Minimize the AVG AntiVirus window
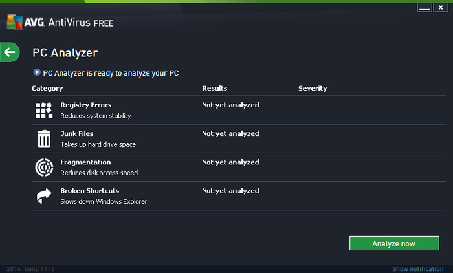The height and width of the screenshot is (273, 453). (x=425, y=8)
